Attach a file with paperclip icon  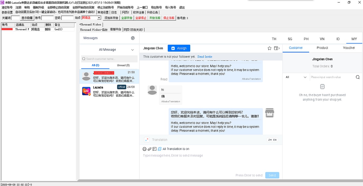149,149
